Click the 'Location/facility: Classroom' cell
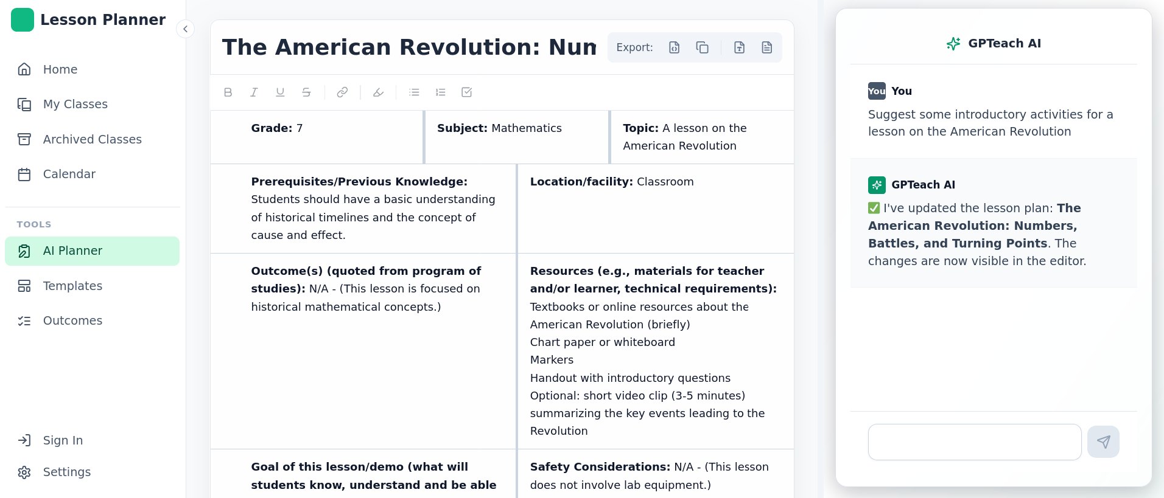 click(x=656, y=209)
